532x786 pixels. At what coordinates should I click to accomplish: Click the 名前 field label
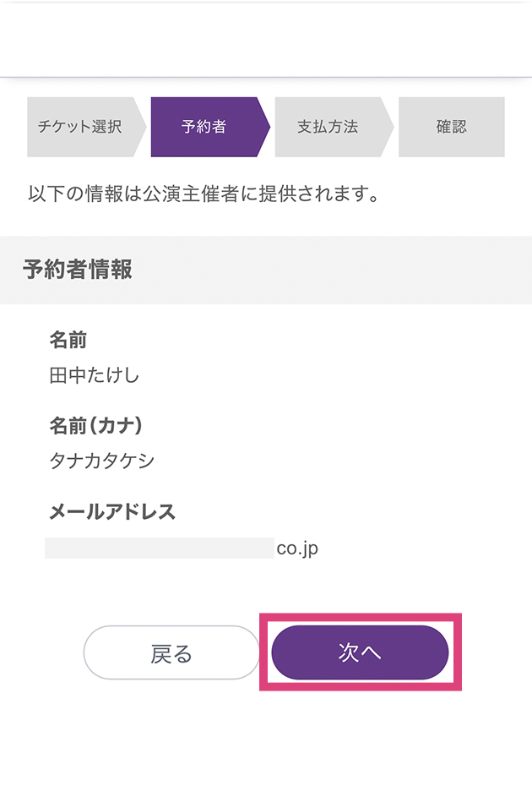point(68,340)
